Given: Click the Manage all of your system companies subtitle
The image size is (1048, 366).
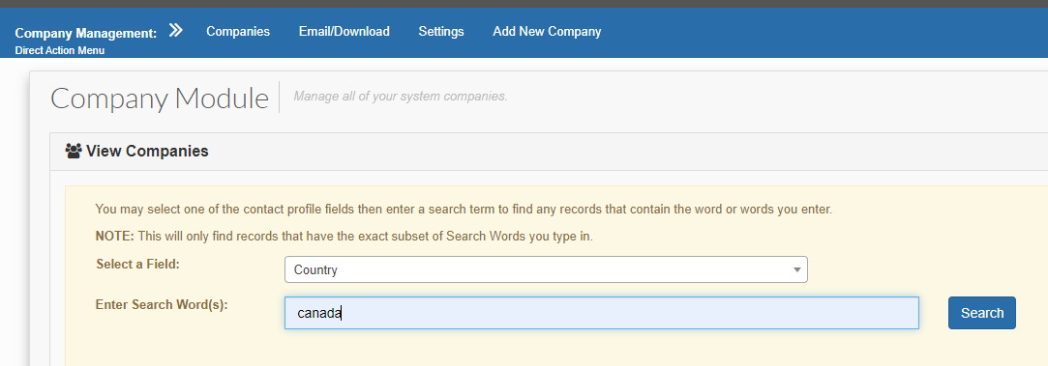Looking at the screenshot, I should pos(401,96).
